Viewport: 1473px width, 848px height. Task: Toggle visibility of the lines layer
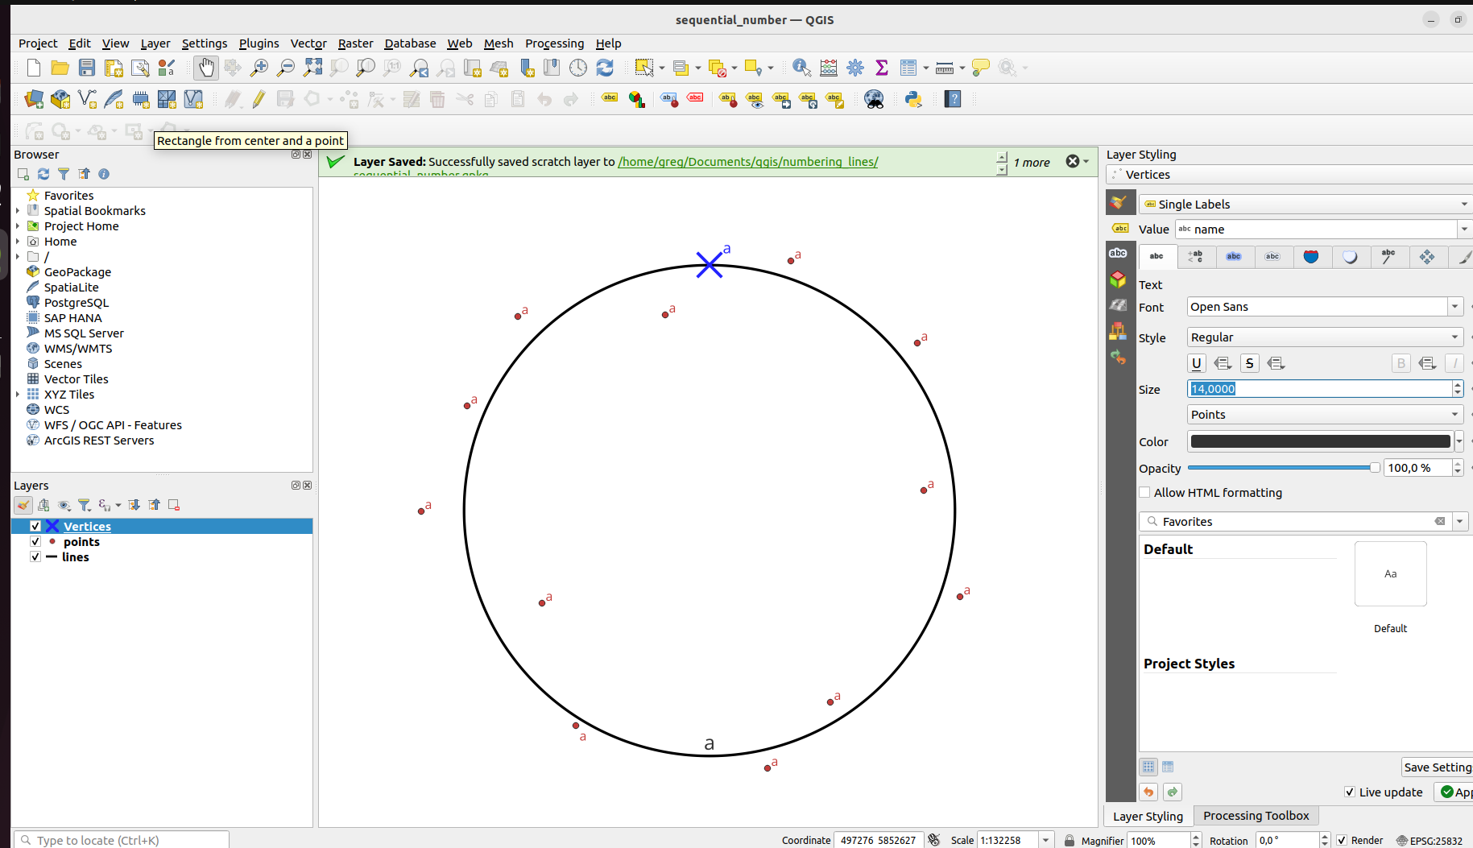point(35,556)
